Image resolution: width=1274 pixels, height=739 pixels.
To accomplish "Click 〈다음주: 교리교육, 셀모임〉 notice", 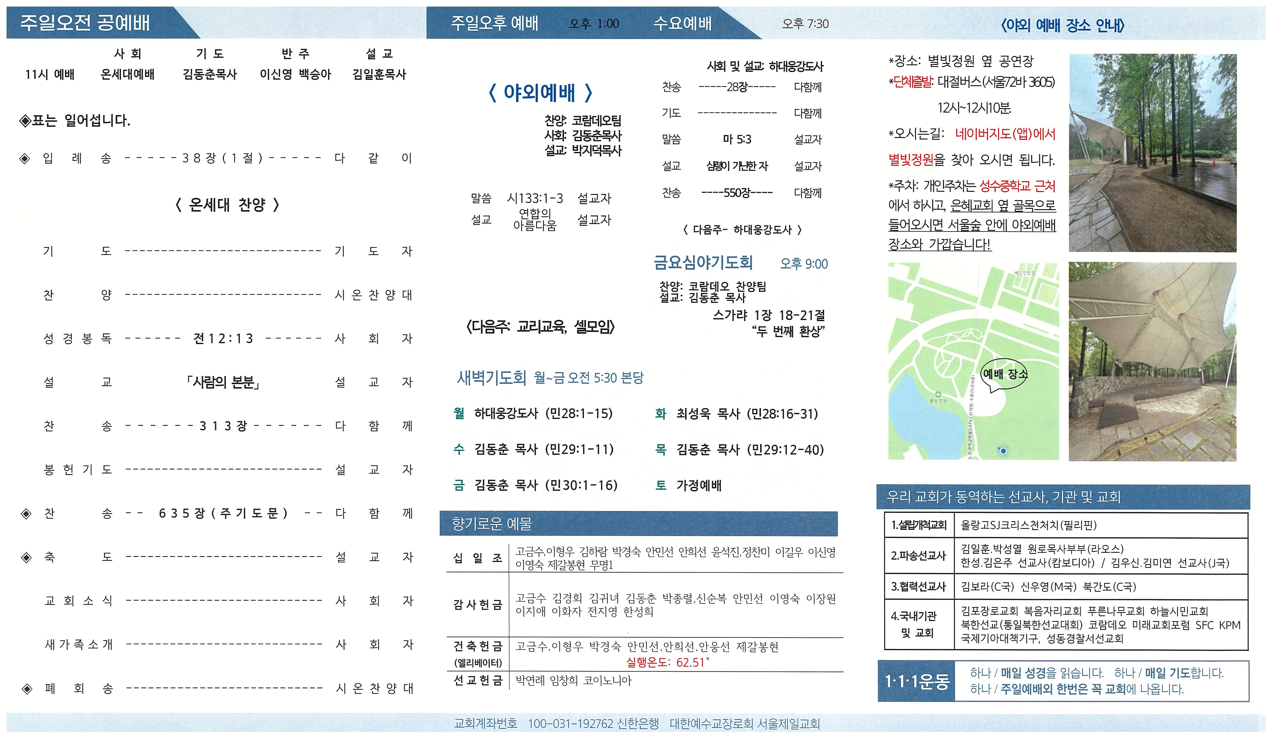I will coord(540,327).
